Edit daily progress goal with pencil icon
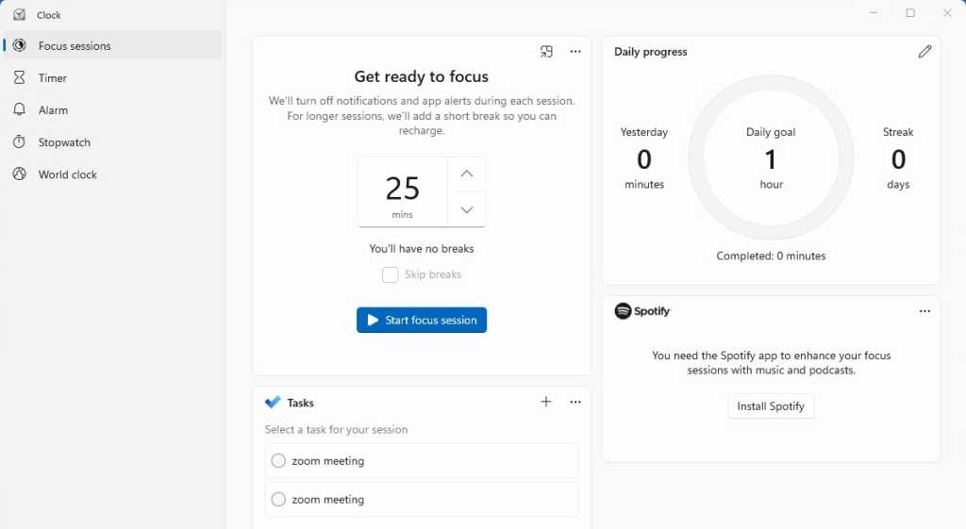 (x=924, y=52)
